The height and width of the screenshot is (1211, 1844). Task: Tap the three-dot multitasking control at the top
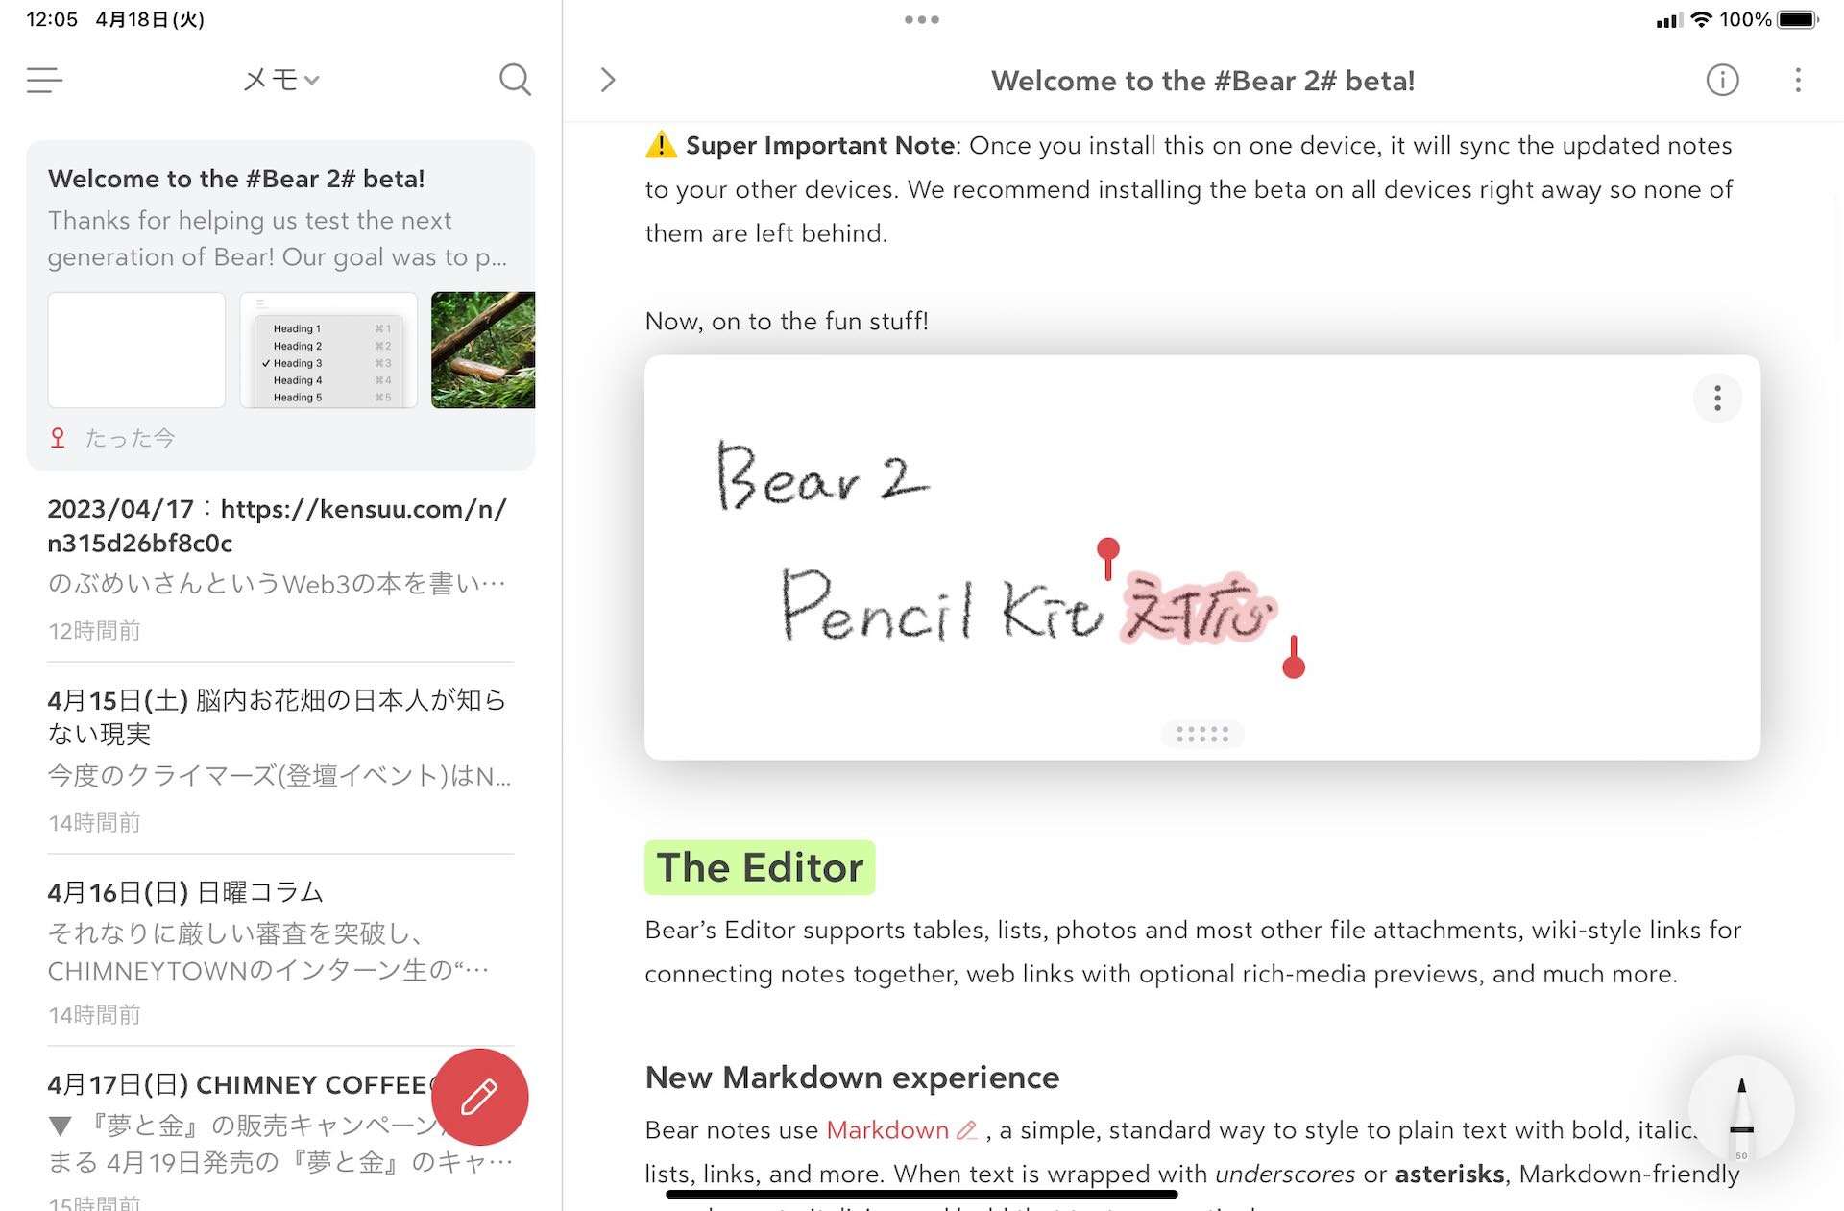pos(922,19)
